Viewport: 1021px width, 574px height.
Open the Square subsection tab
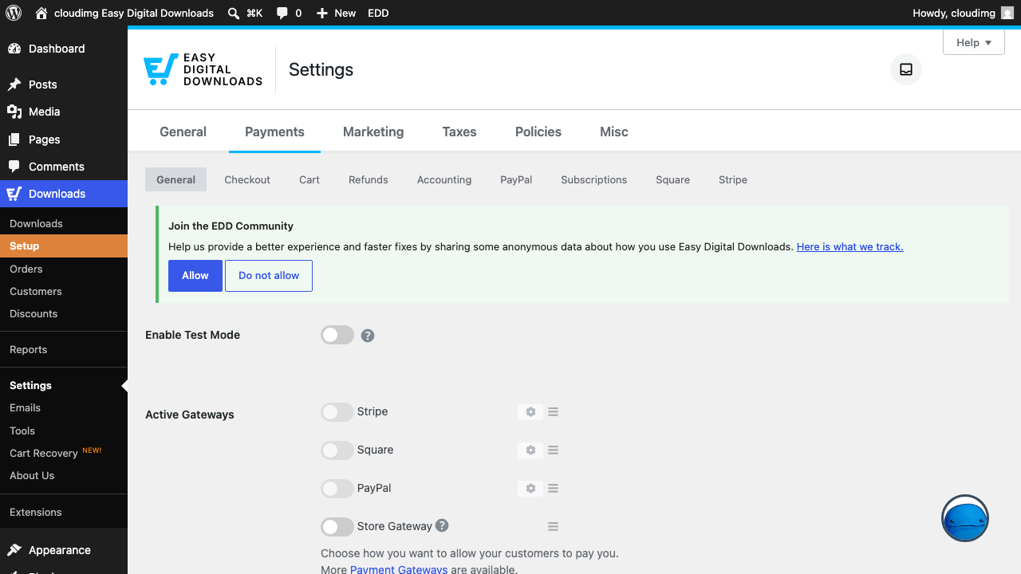pos(672,179)
